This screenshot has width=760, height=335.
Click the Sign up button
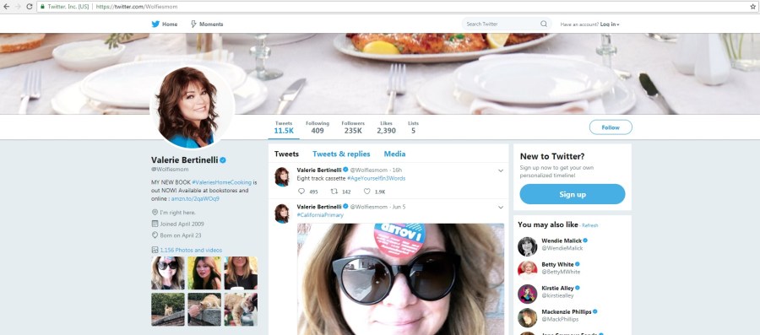click(x=573, y=194)
